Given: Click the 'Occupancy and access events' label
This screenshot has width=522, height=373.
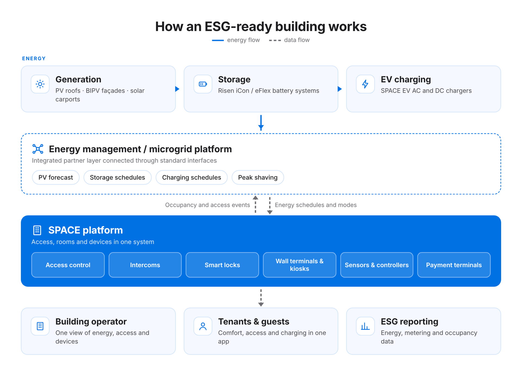Looking at the screenshot, I should tap(208, 205).
